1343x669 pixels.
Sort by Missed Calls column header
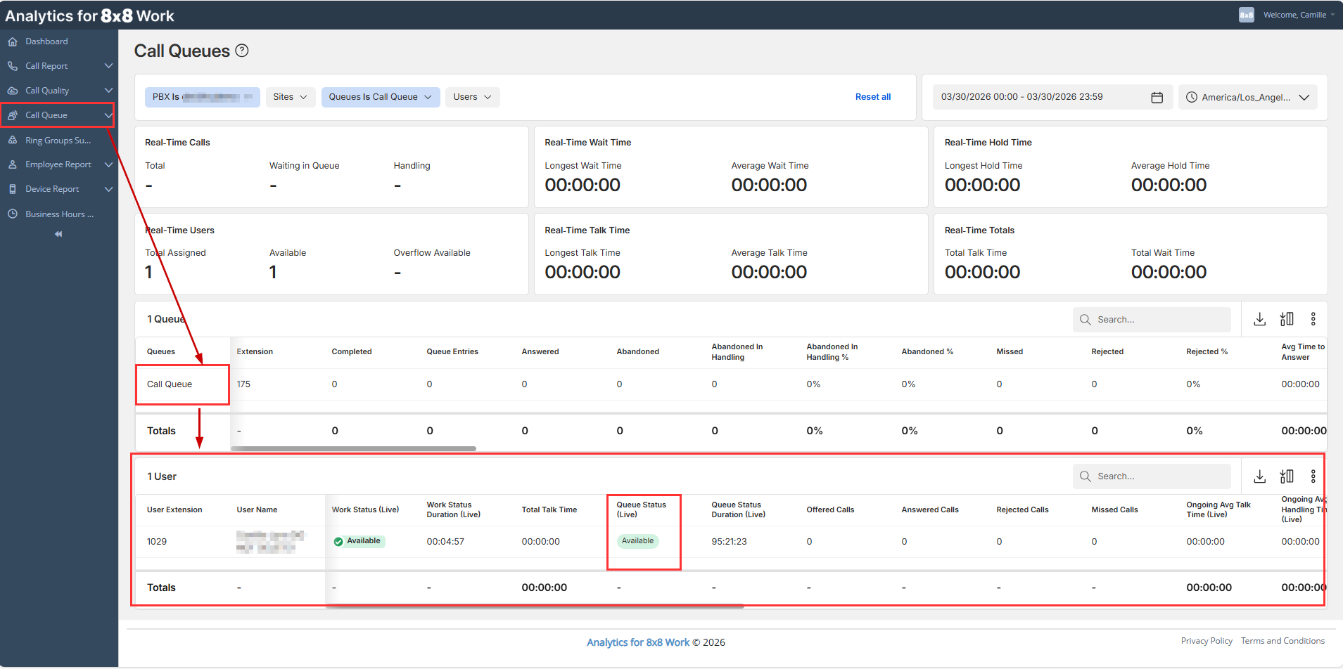tap(1114, 510)
